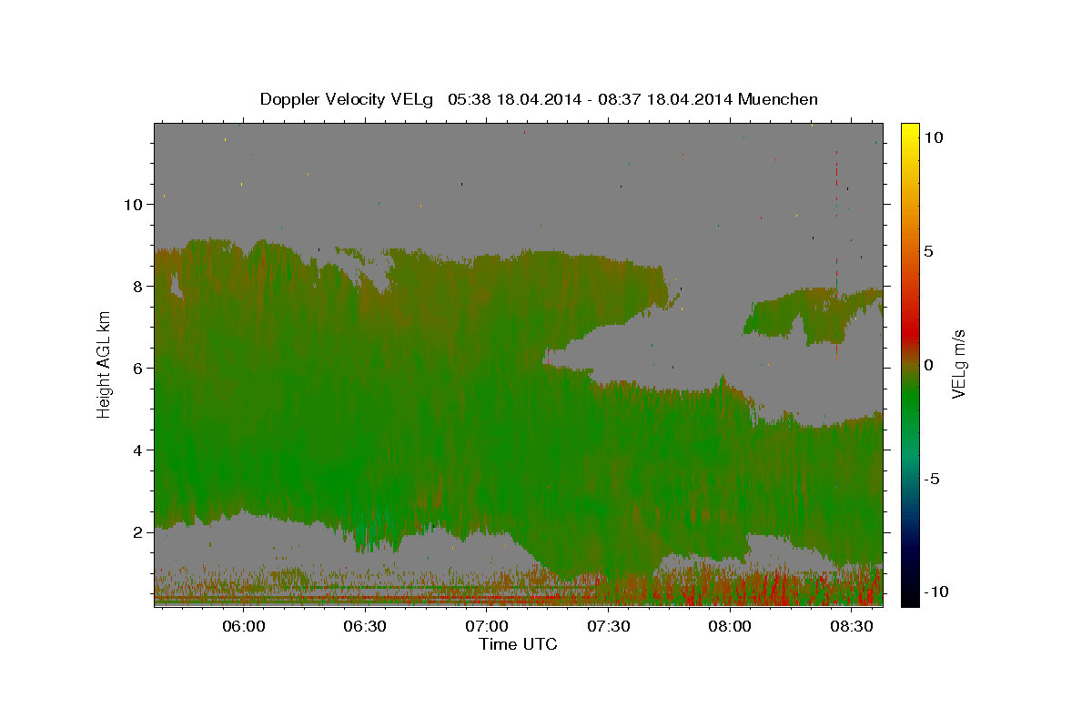Click the height axis label 4

pos(138,450)
